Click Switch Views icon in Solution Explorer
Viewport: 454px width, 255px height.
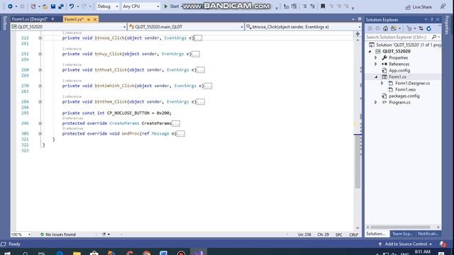pyautogui.click(x=394, y=28)
